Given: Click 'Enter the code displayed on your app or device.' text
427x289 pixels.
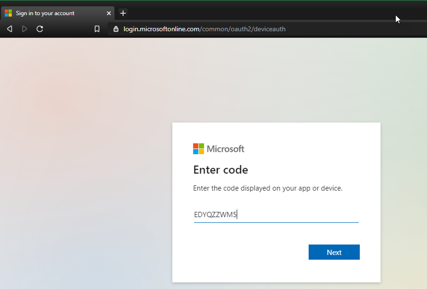Looking at the screenshot, I should tap(268, 188).
